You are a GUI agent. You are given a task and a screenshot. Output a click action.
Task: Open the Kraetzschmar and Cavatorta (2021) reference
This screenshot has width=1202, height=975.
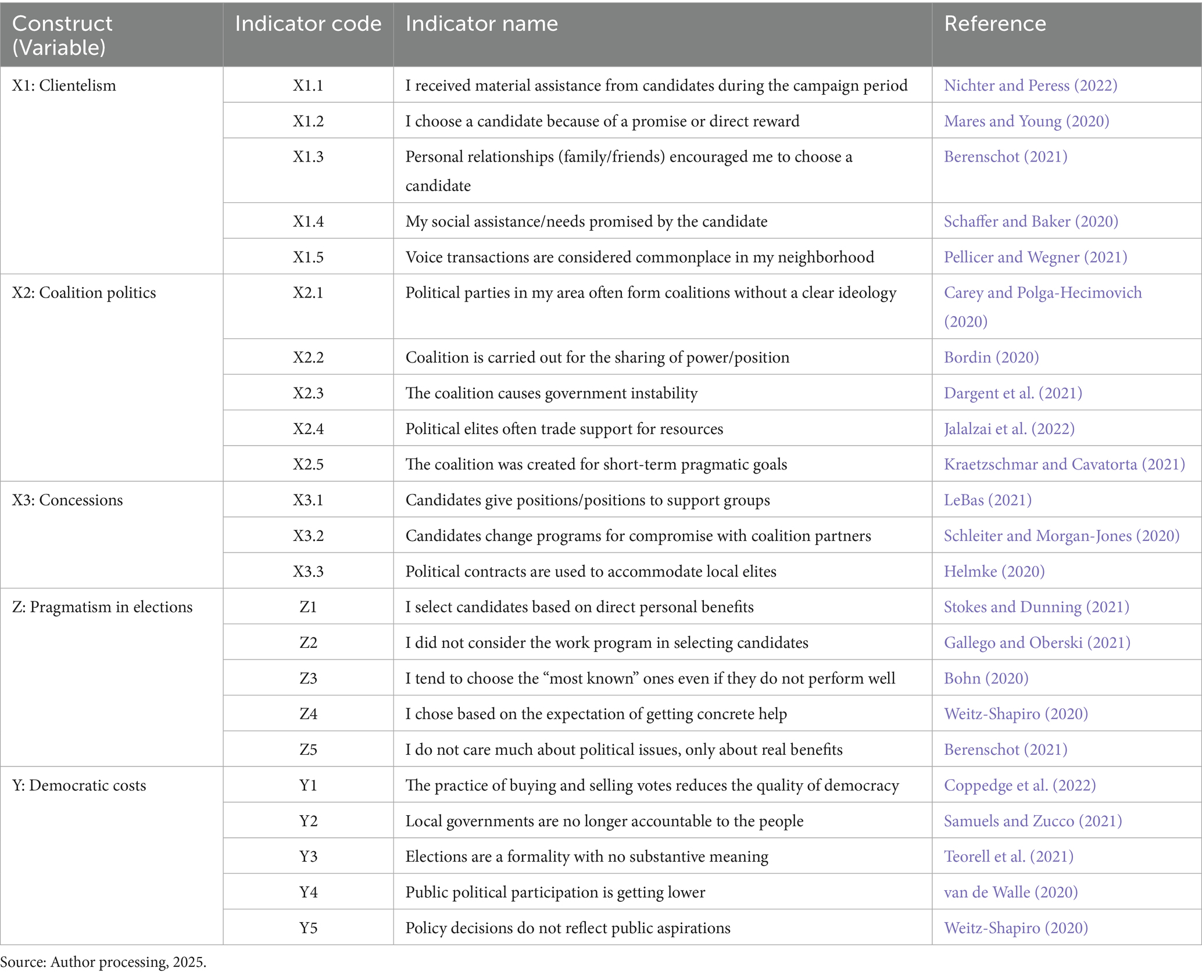(1064, 464)
